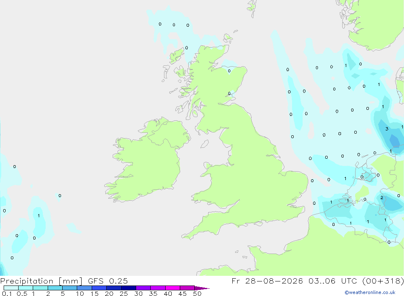Click the '3' precipitation value on the map

click(x=387, y=129)
